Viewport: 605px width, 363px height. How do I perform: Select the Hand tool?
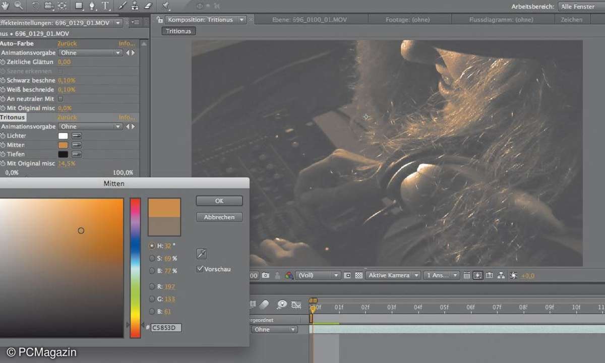click(6, 6)
